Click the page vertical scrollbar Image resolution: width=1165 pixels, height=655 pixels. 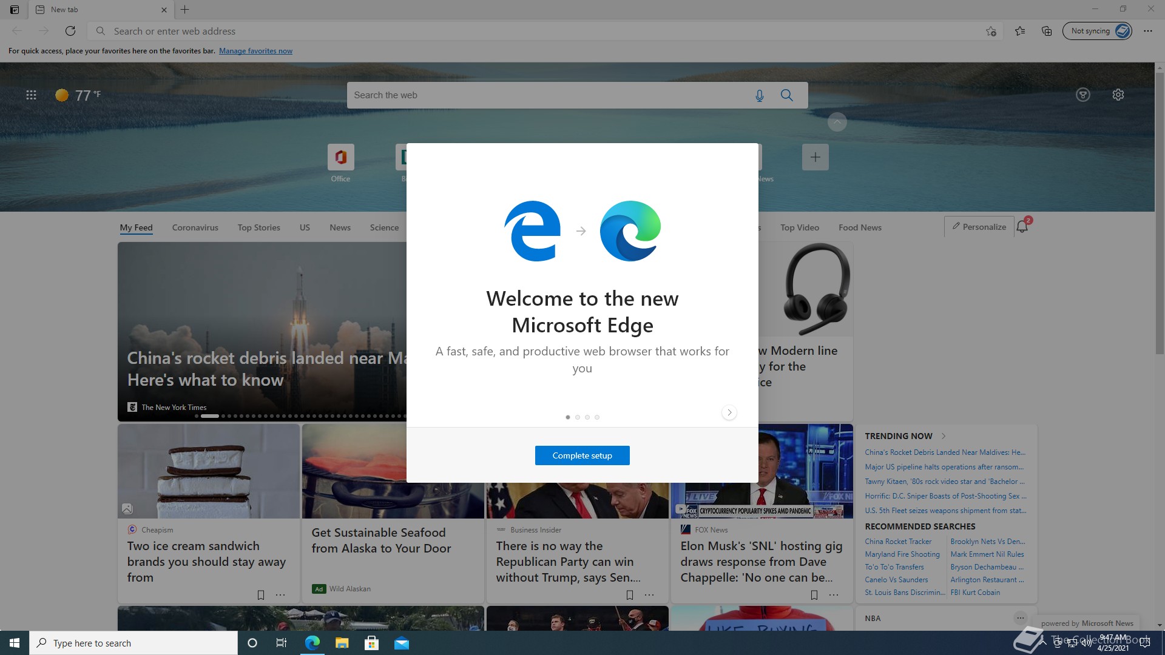(1160, 212)
